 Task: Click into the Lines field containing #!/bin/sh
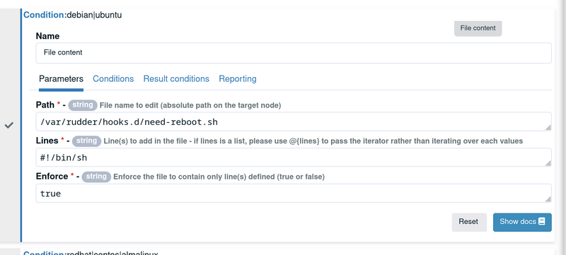[x=294, y=158]
